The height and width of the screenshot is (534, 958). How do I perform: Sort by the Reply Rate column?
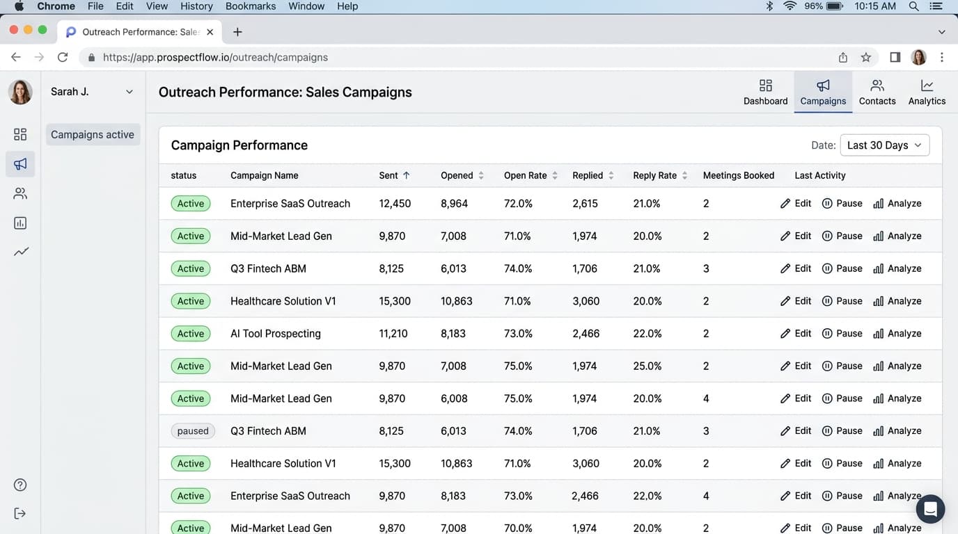tap(661, 175)
